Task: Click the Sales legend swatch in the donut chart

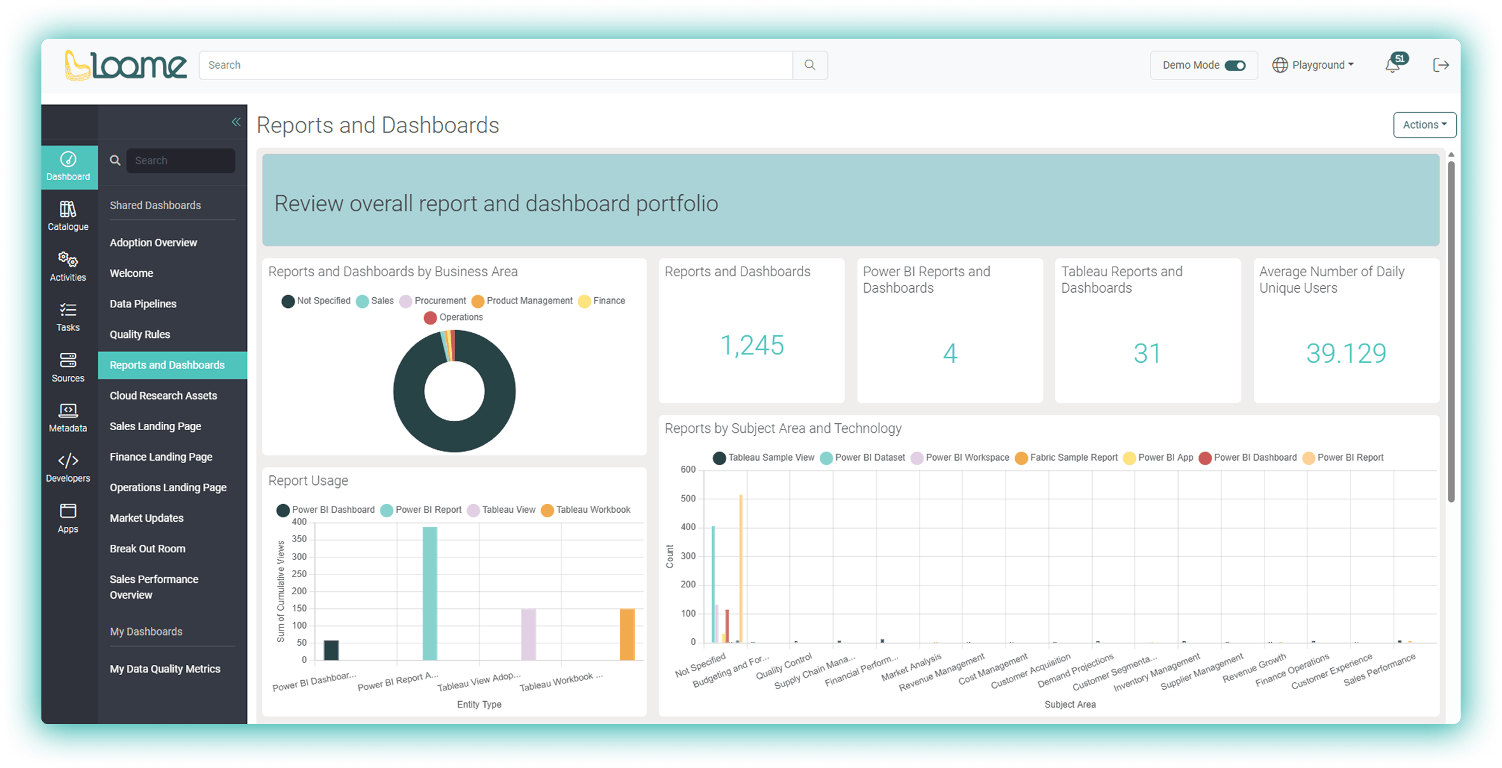Action: point(363,301)
